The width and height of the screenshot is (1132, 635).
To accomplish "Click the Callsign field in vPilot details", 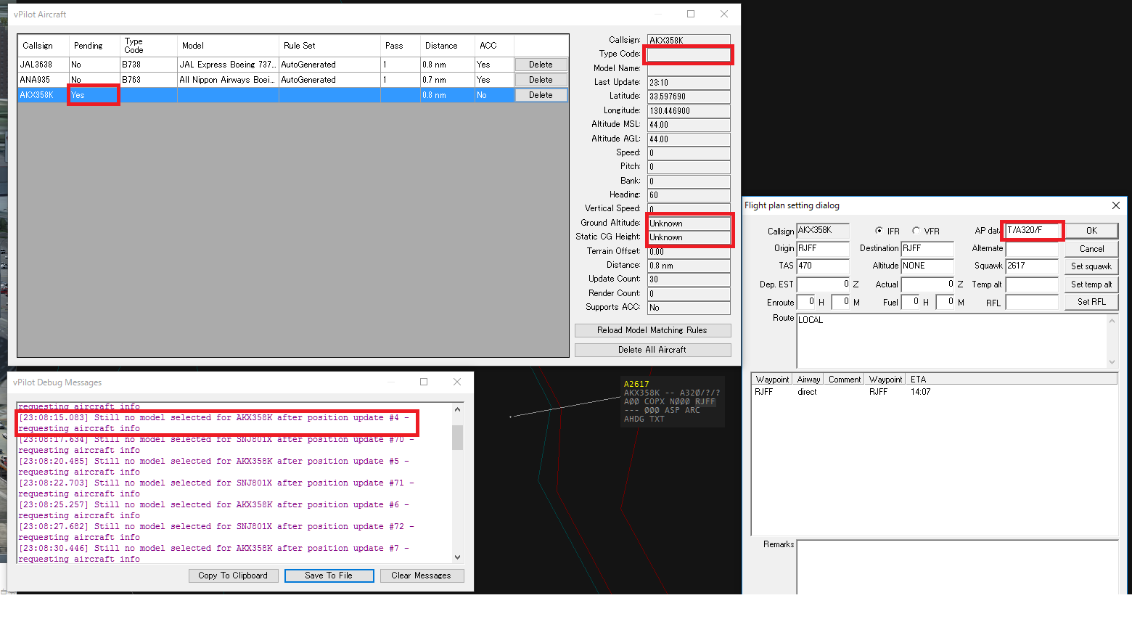I will point(689,40).
